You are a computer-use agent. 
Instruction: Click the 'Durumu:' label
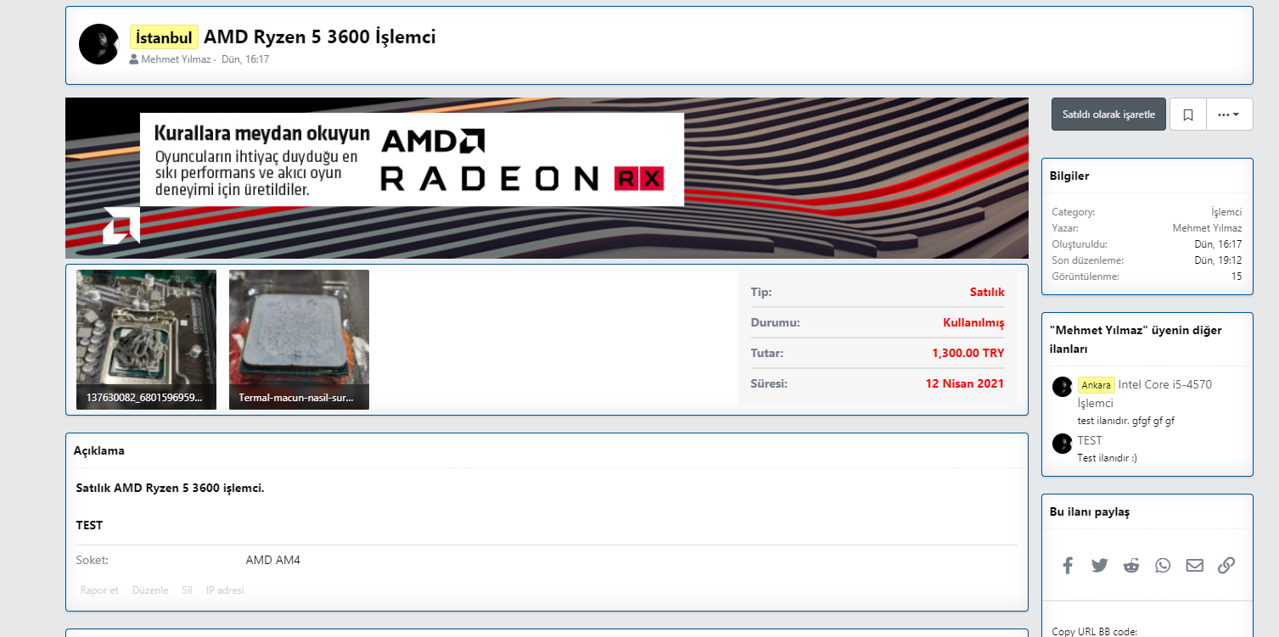776,322
